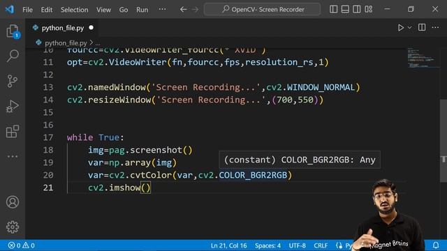Open the Manage gear icon

(x=13, y=227)
